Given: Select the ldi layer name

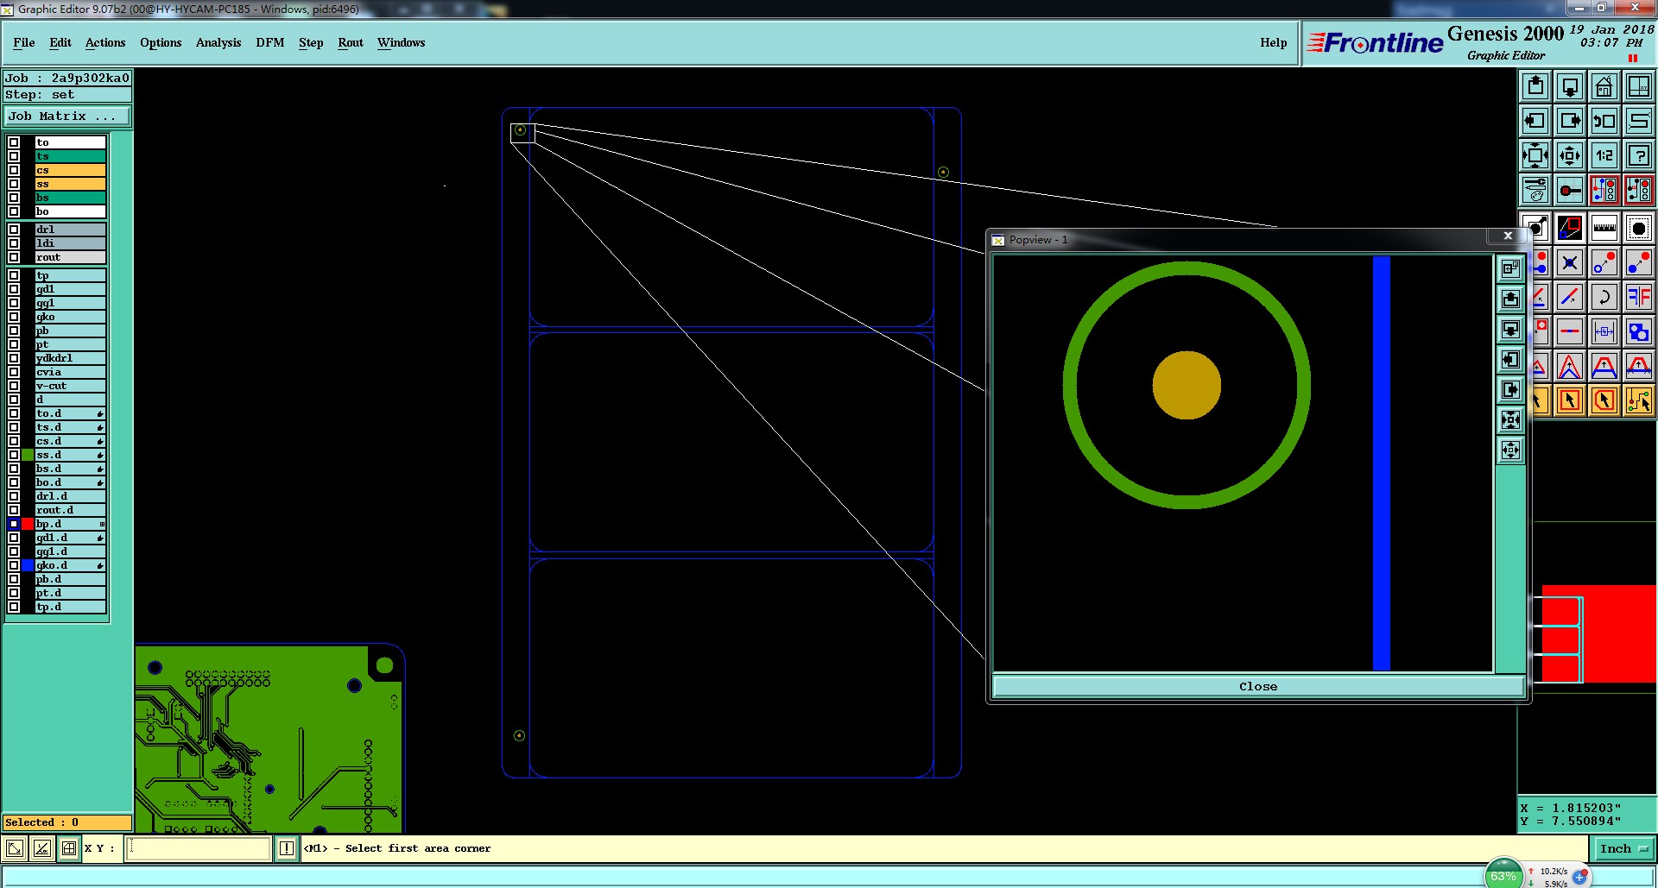Looking at the screenshot, I should 70,243.
